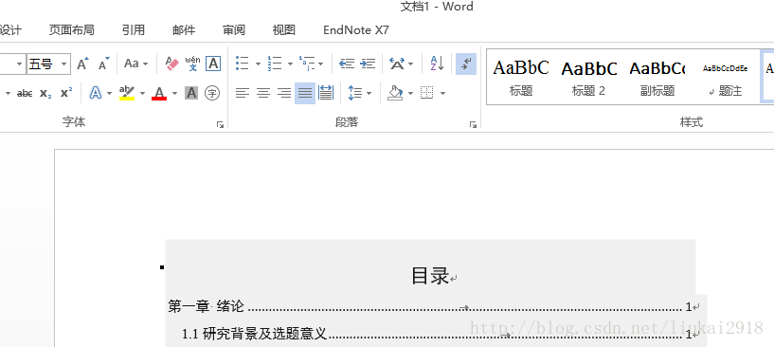Screen dimensions: 774x347
Task: Apply strikethrough formatting
Action: click(25, 93)
